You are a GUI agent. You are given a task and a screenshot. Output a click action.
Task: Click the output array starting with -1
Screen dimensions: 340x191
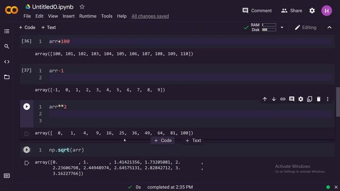click(100, 90)
